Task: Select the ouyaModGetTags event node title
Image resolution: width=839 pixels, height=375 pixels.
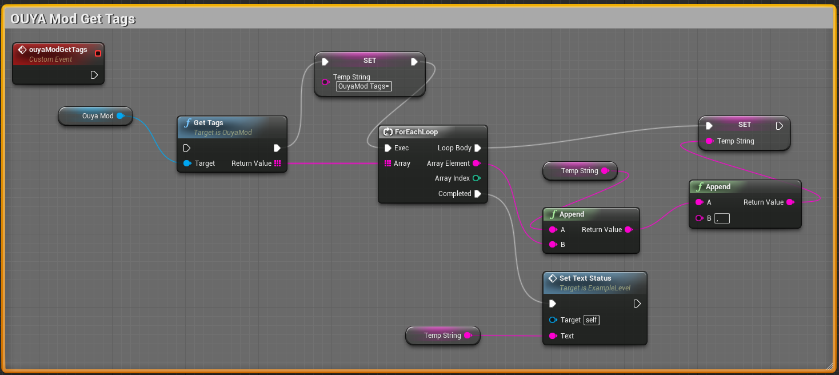Action: tap(58, 50)
